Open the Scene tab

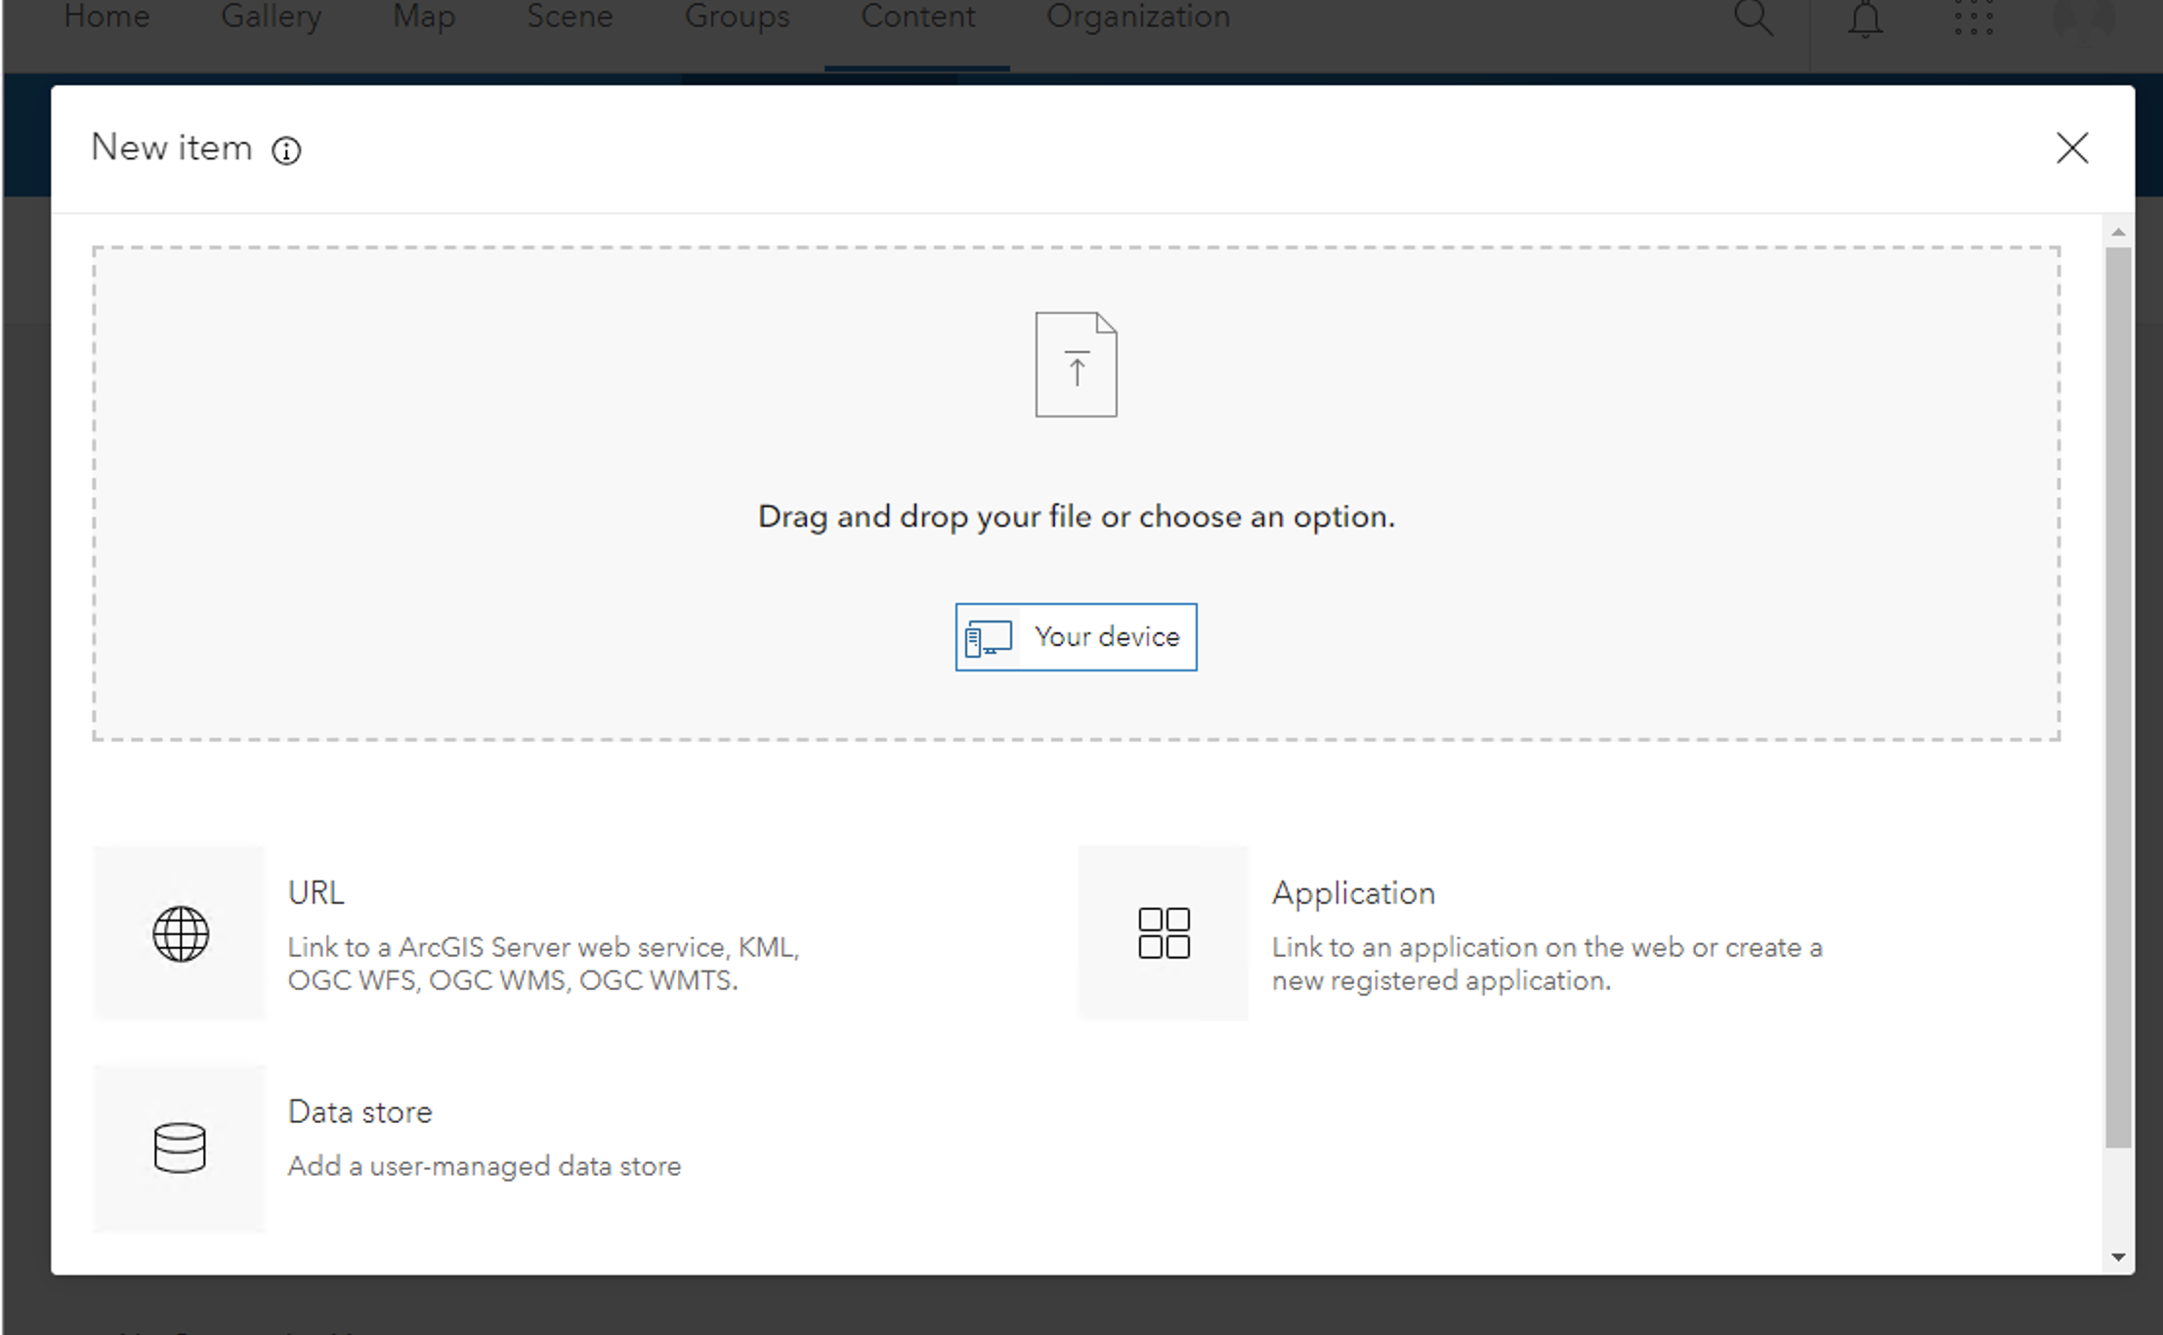[570, 18]
